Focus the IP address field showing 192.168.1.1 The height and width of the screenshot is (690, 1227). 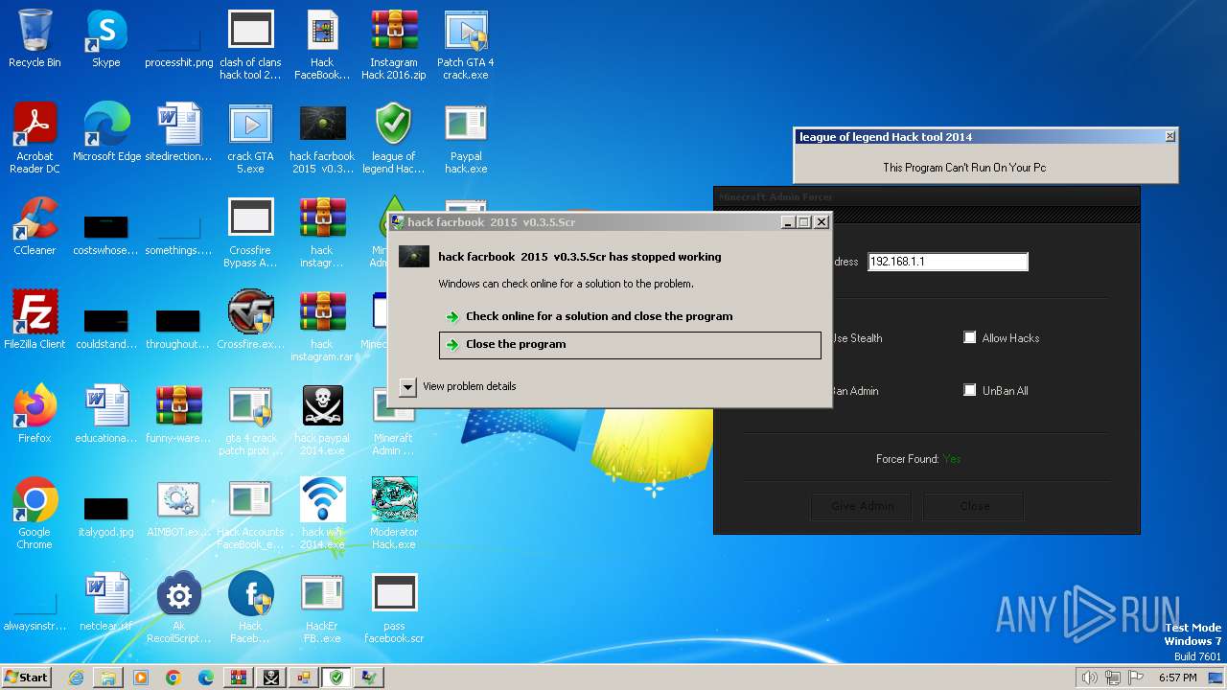point(948,262)
